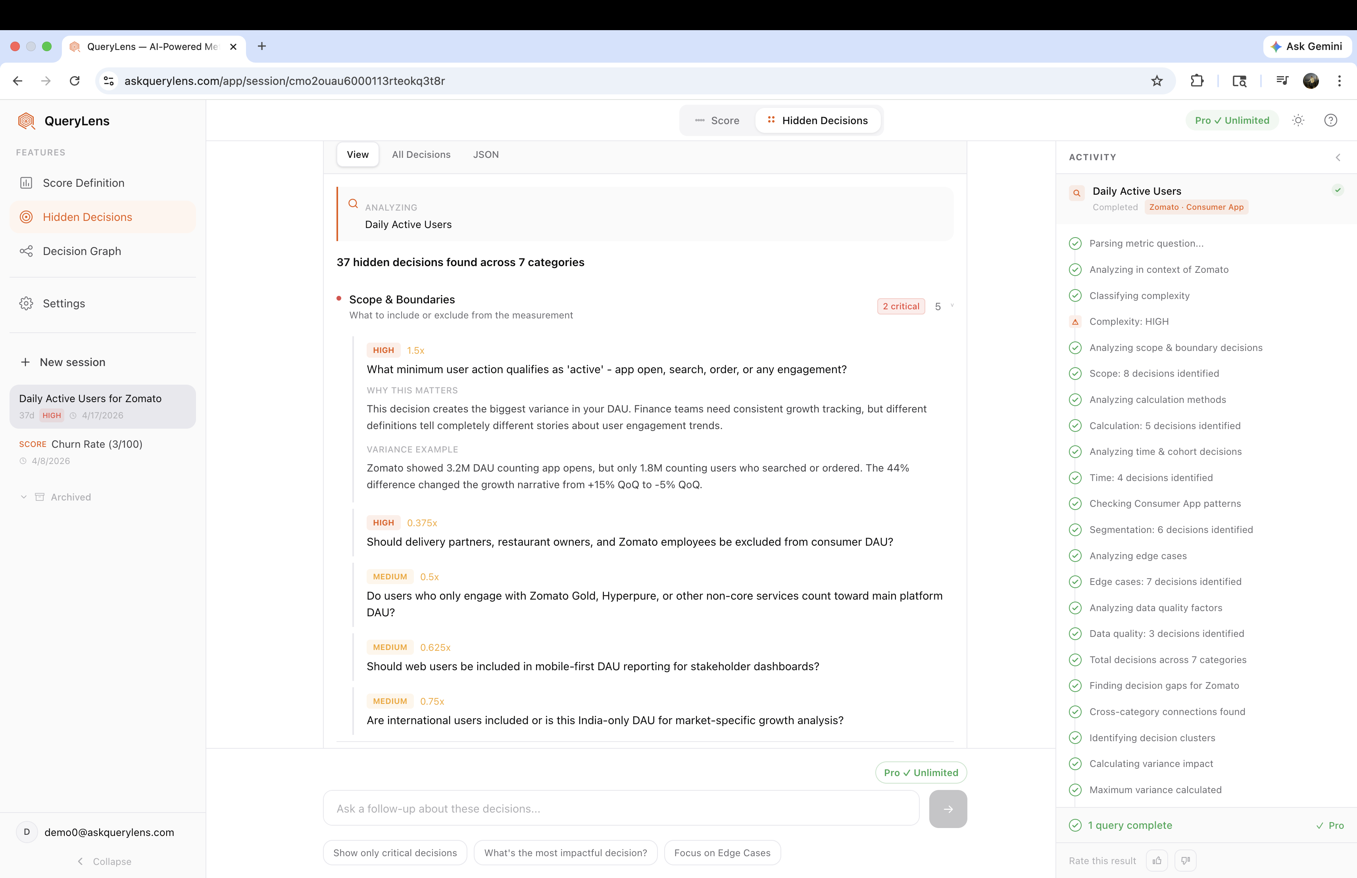Select the Hidden Decisions mode toggle

tap(818, 120)
